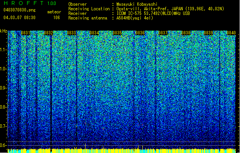This screenshot has width=240, height=153.
Task: Click the Observer field label
Action: (x=77, y=4)
